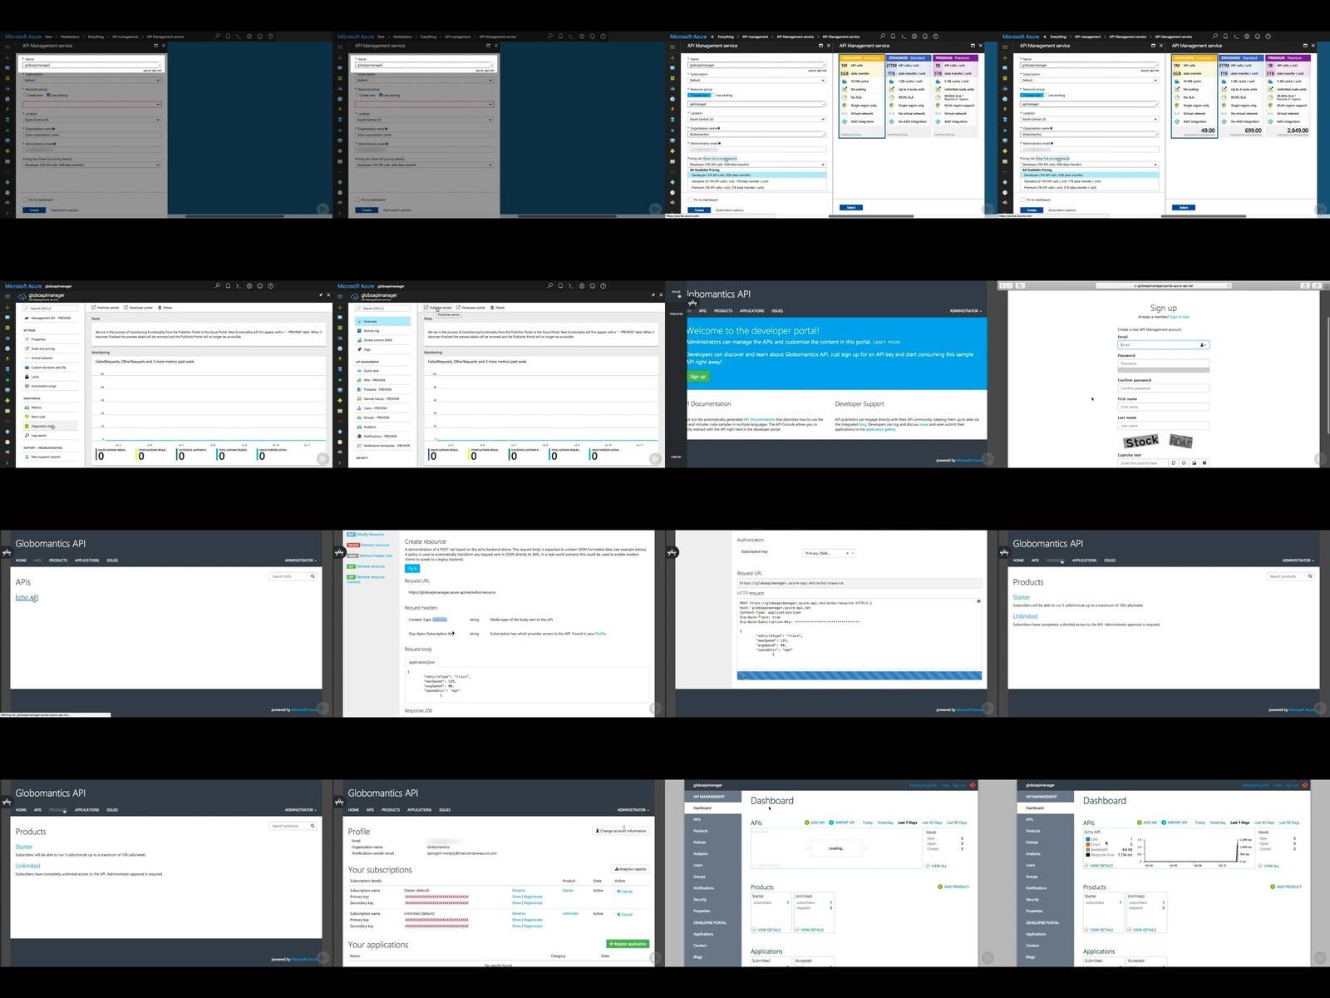Click the First name field on the Sign up form
Image resolution: width=1330 pixels, height=998 pixels.
1163,408
